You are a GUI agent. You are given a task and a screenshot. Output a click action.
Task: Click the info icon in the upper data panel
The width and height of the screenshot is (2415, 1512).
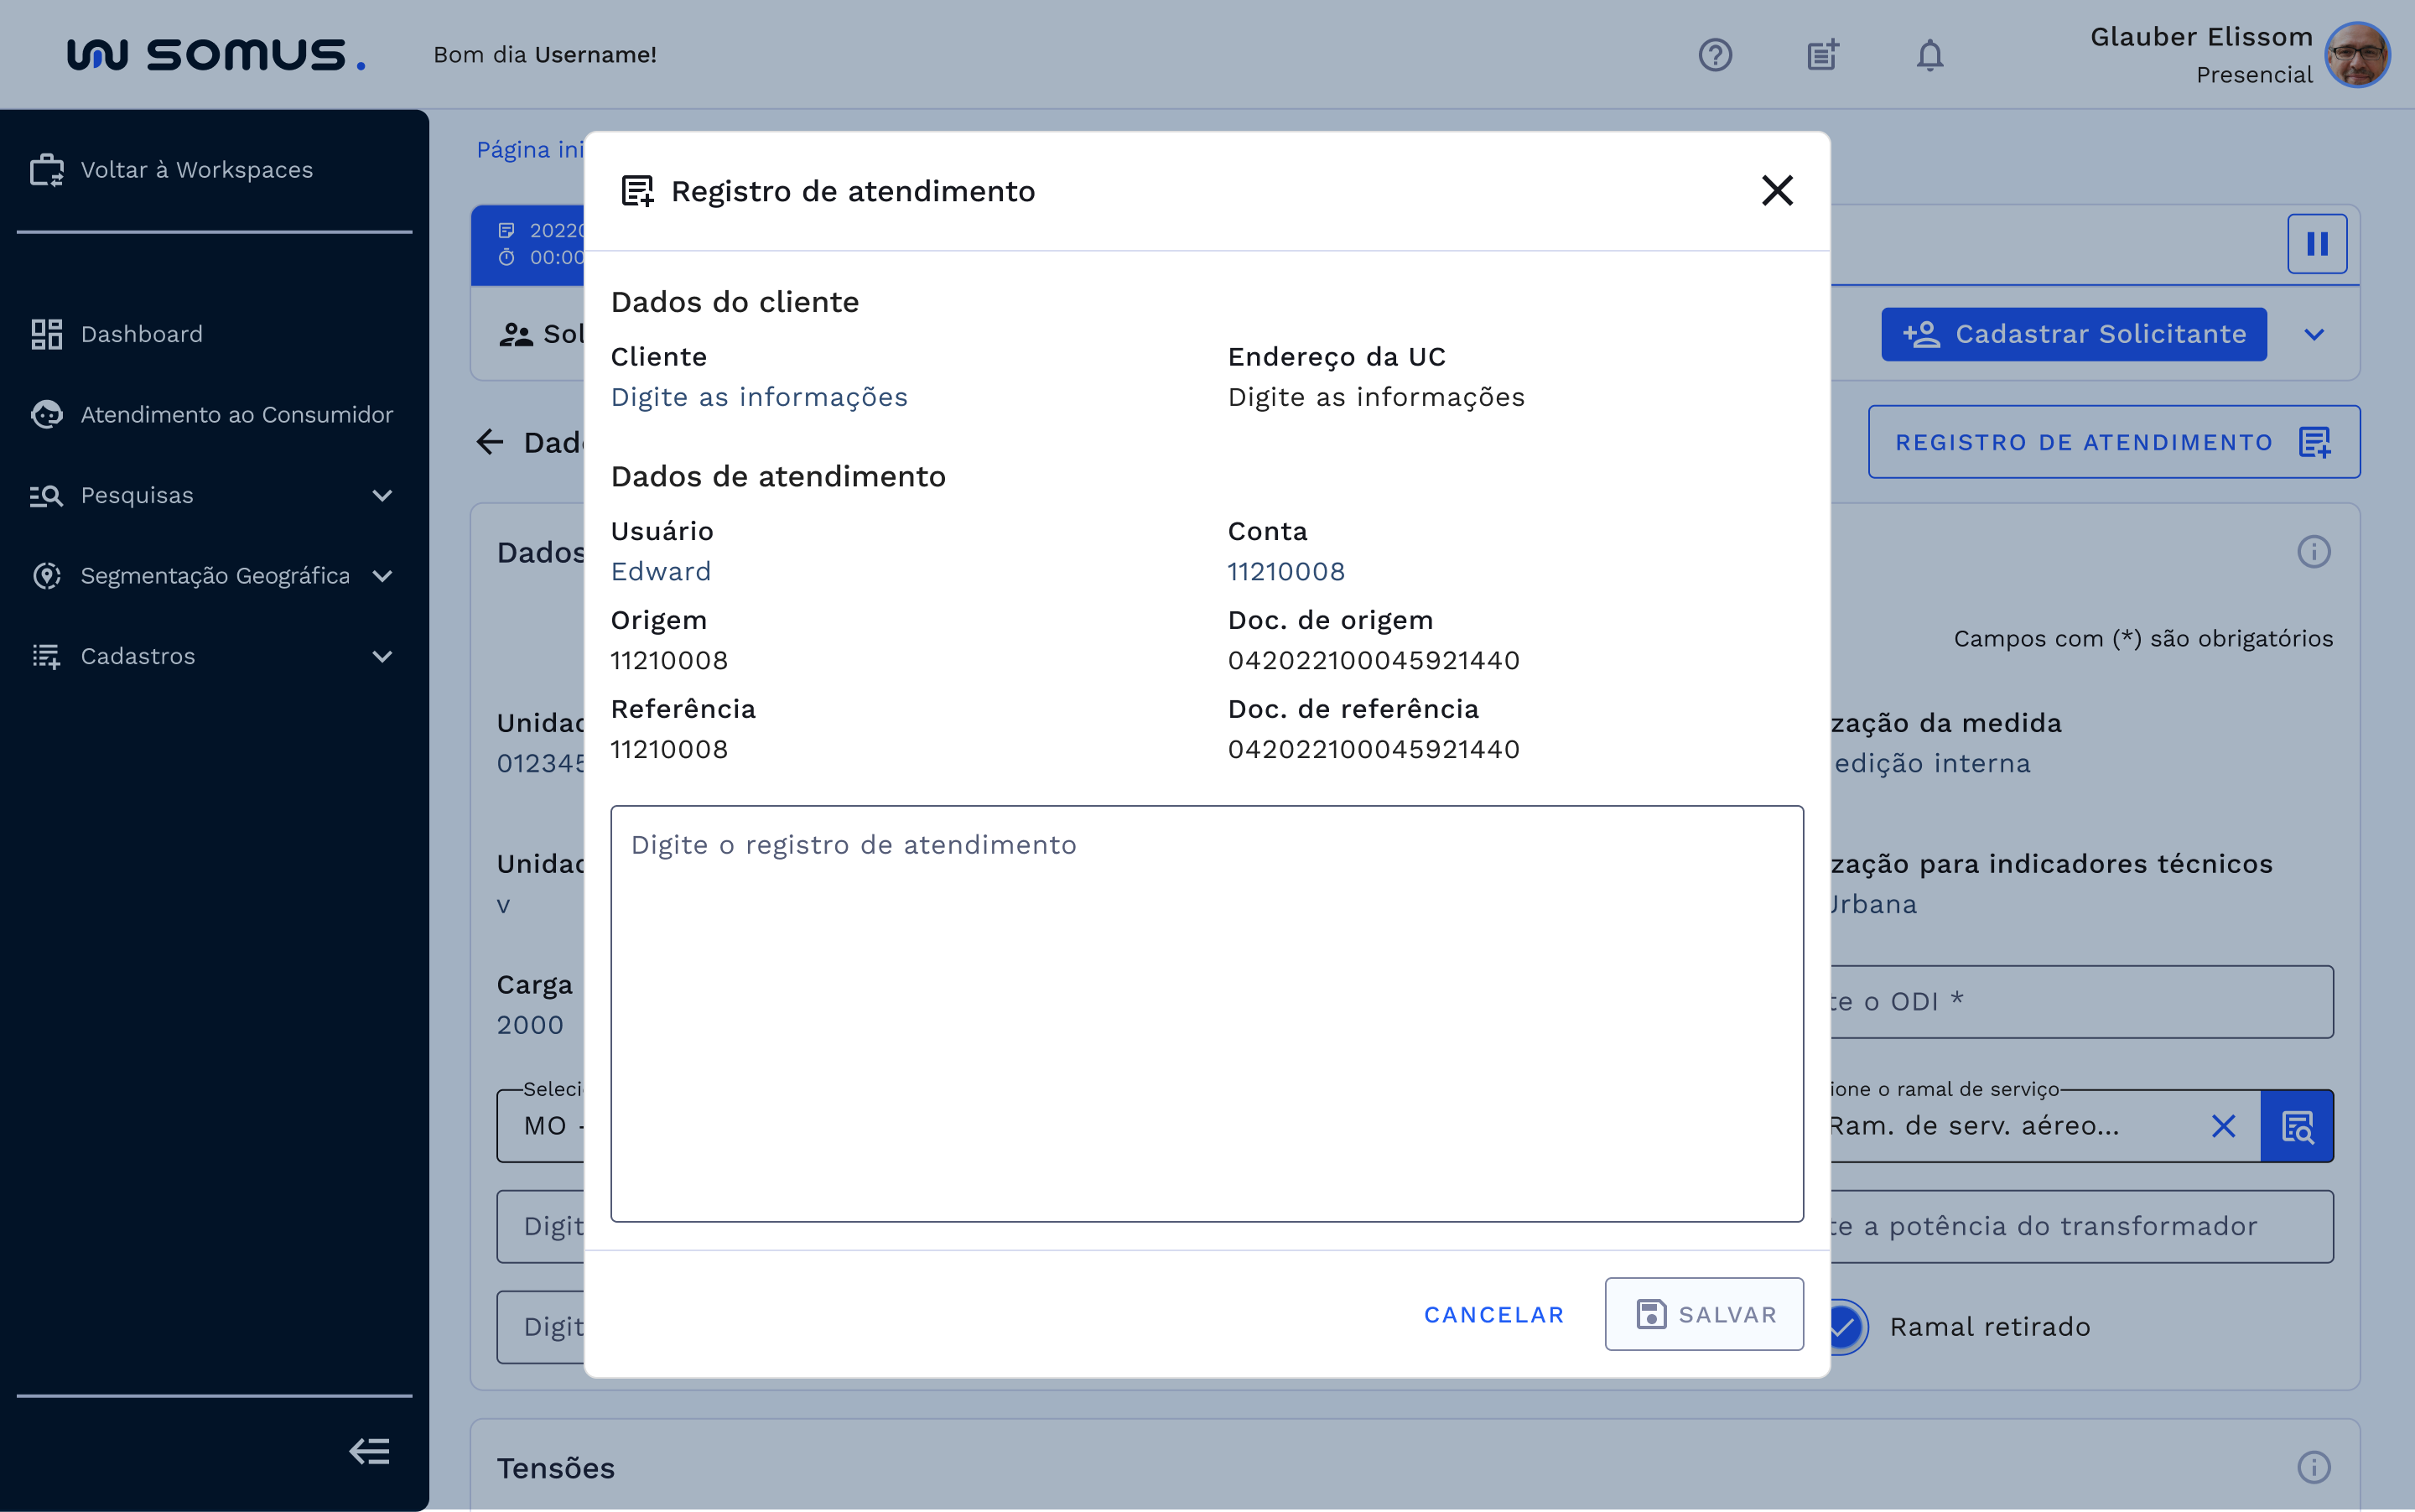point(2315,552)
